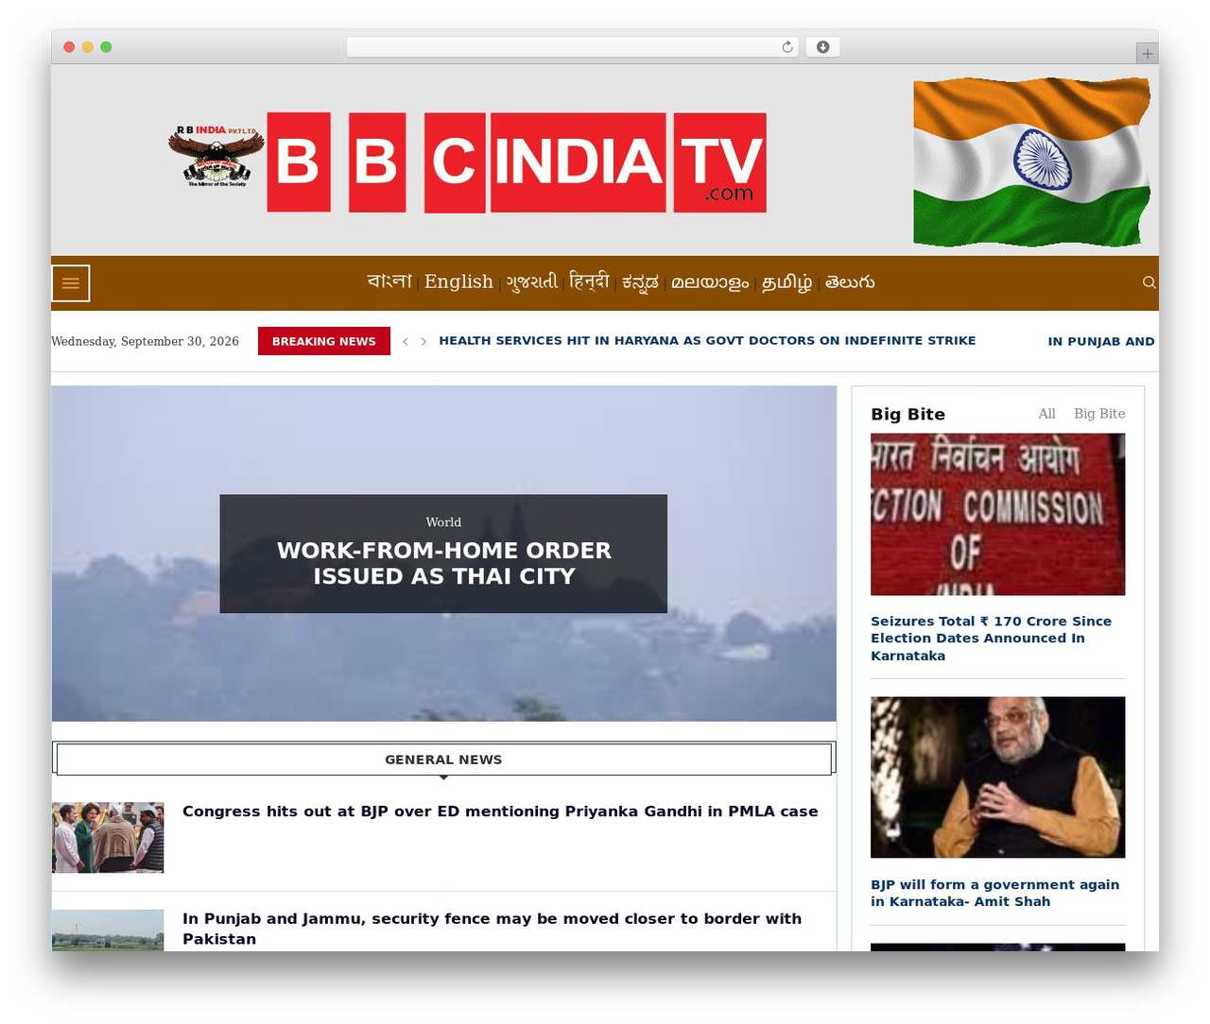The height and width of the screenshot is (1024, 1210).
Task: Switch language to Malayalam
Action: [710, 282]
